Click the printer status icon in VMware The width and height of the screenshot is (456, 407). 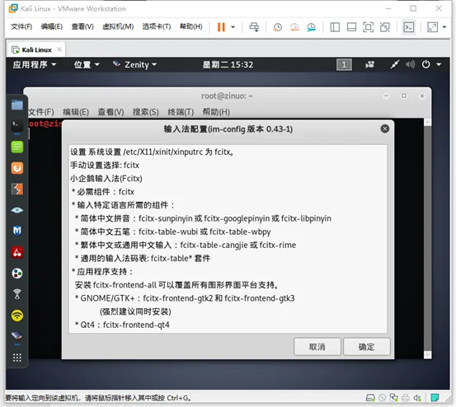pyautogui.click(x=406, y=398)
